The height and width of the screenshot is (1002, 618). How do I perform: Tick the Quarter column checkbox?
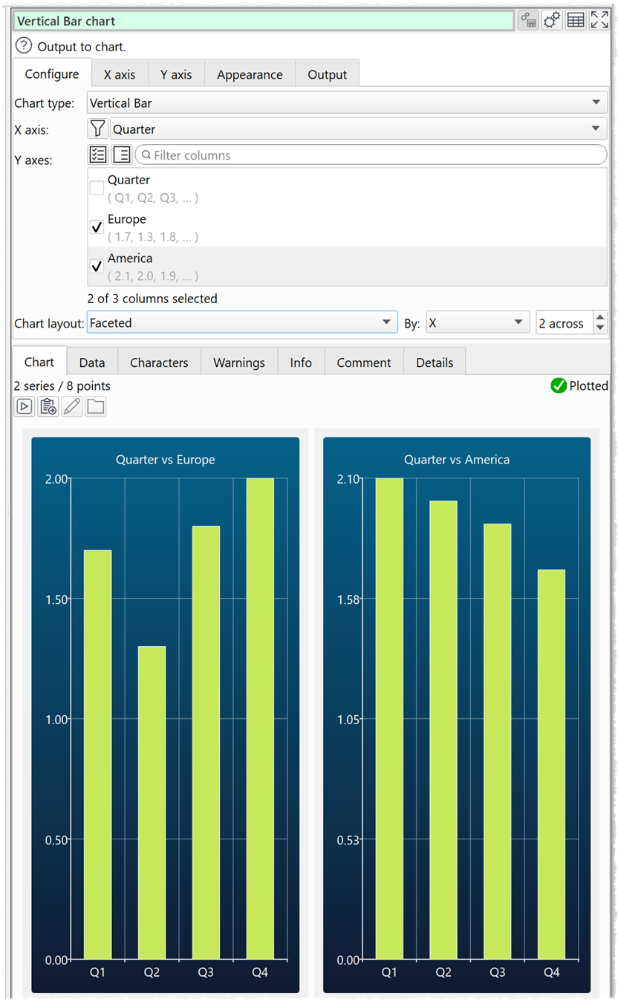click(97, 188)
